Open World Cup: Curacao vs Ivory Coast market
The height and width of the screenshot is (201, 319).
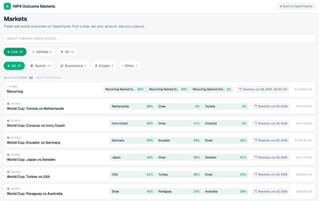36,125
